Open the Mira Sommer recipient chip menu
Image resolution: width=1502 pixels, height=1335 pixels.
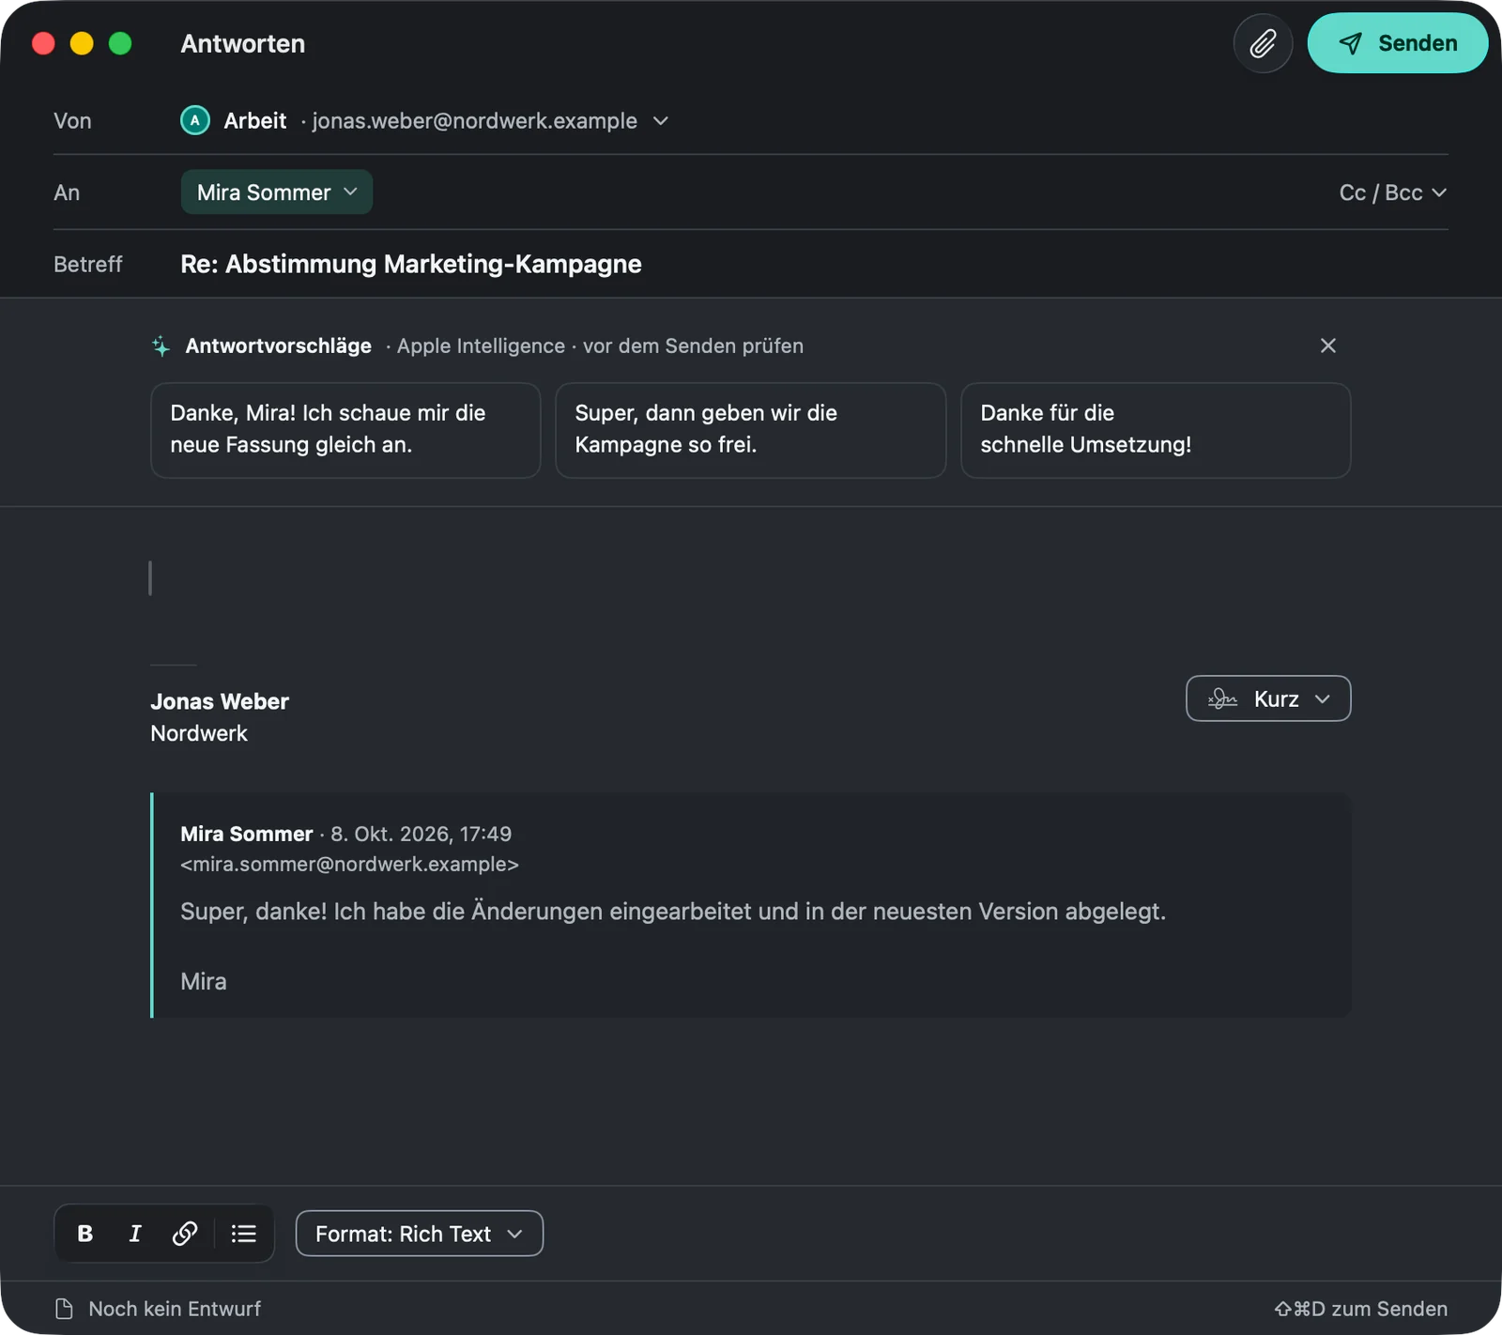click(x=277, y=192)
